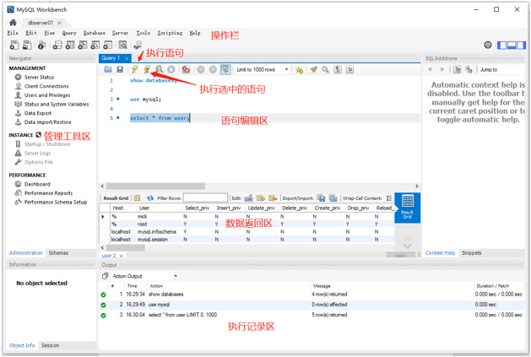The image size is (531, 357).
Task: Switch to the Session tab
Action: coord(51,345)
